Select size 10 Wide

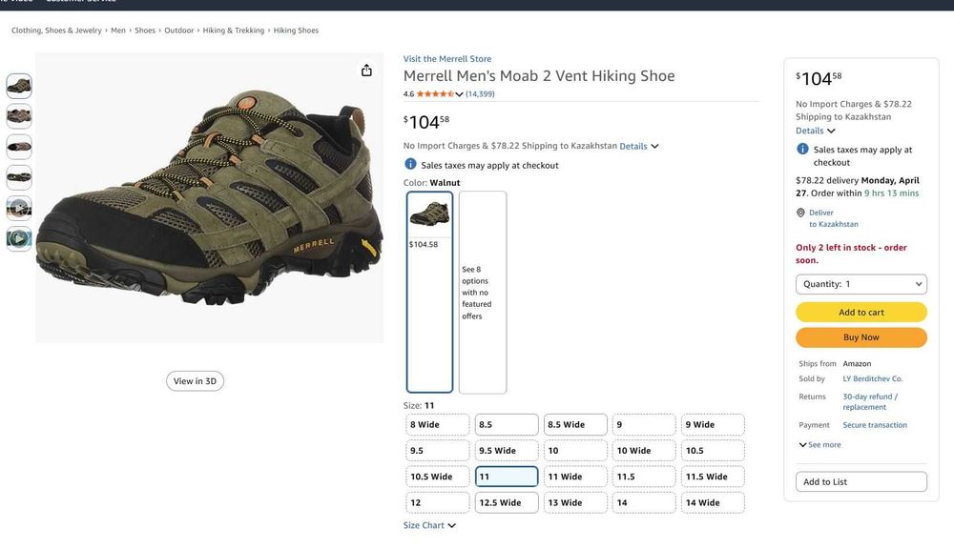644,451
